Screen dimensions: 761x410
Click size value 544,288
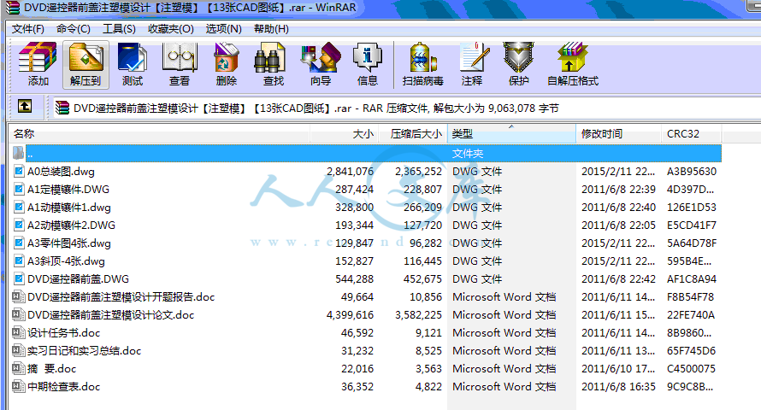coord(354,279)
